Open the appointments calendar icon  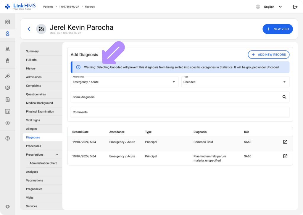(x=7, y=21)
